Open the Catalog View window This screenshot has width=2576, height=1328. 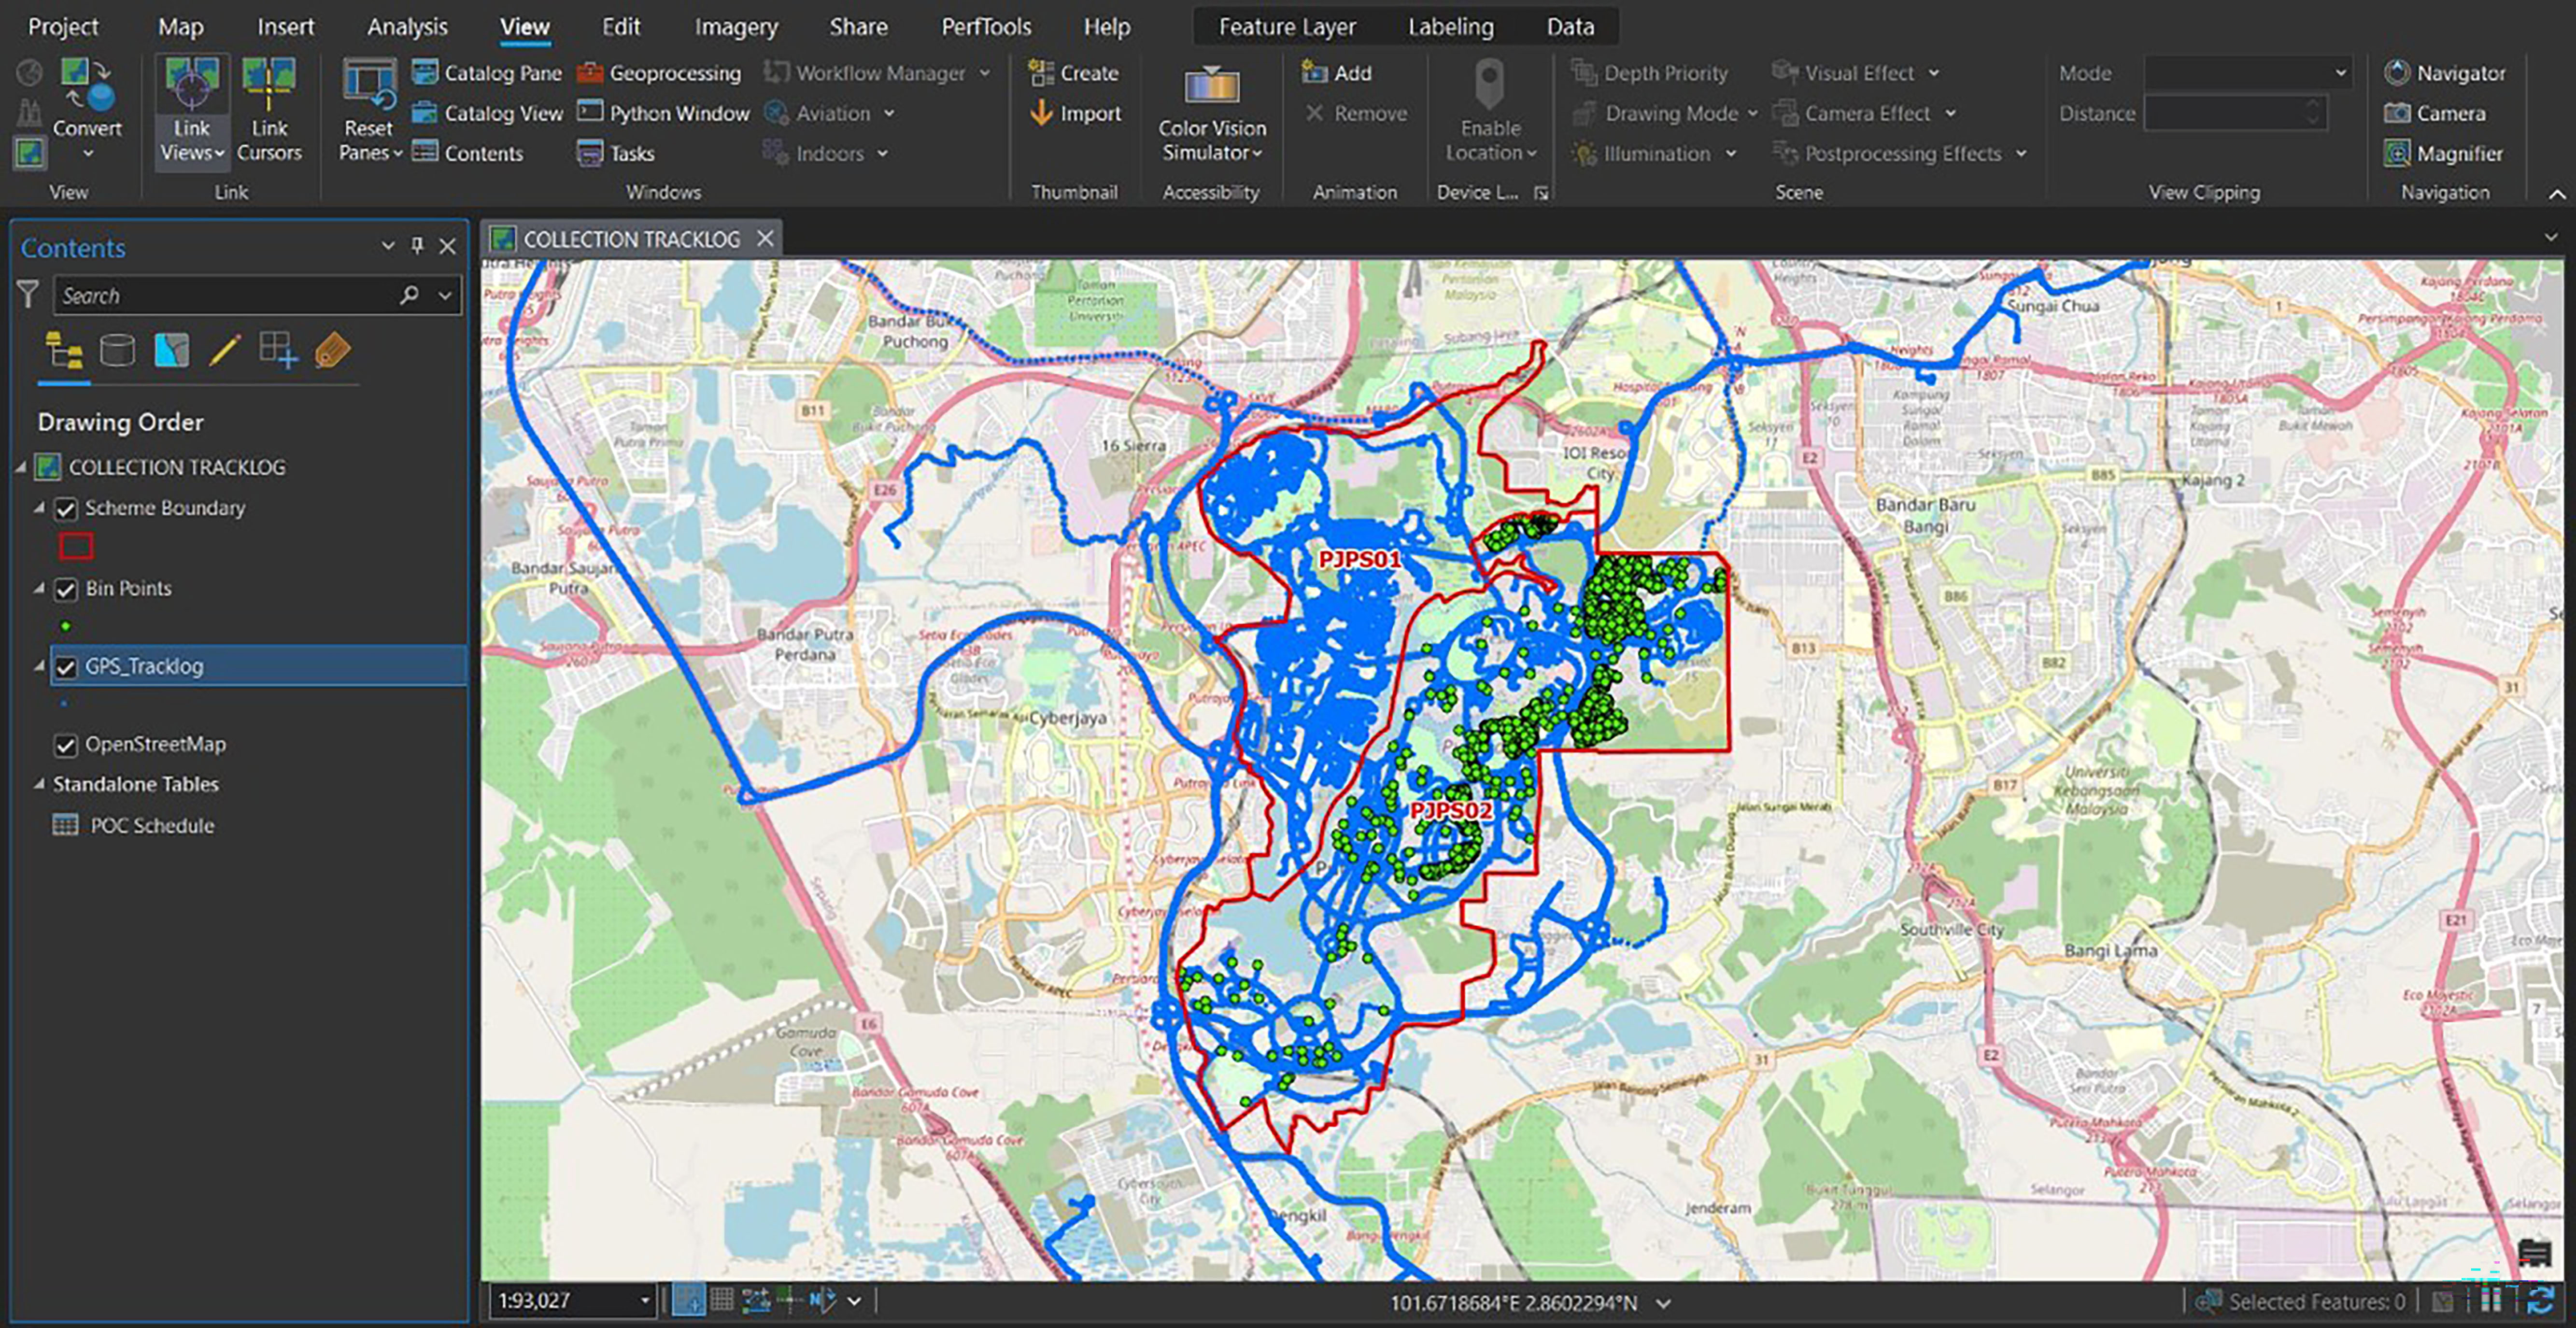tap(487, 113)
